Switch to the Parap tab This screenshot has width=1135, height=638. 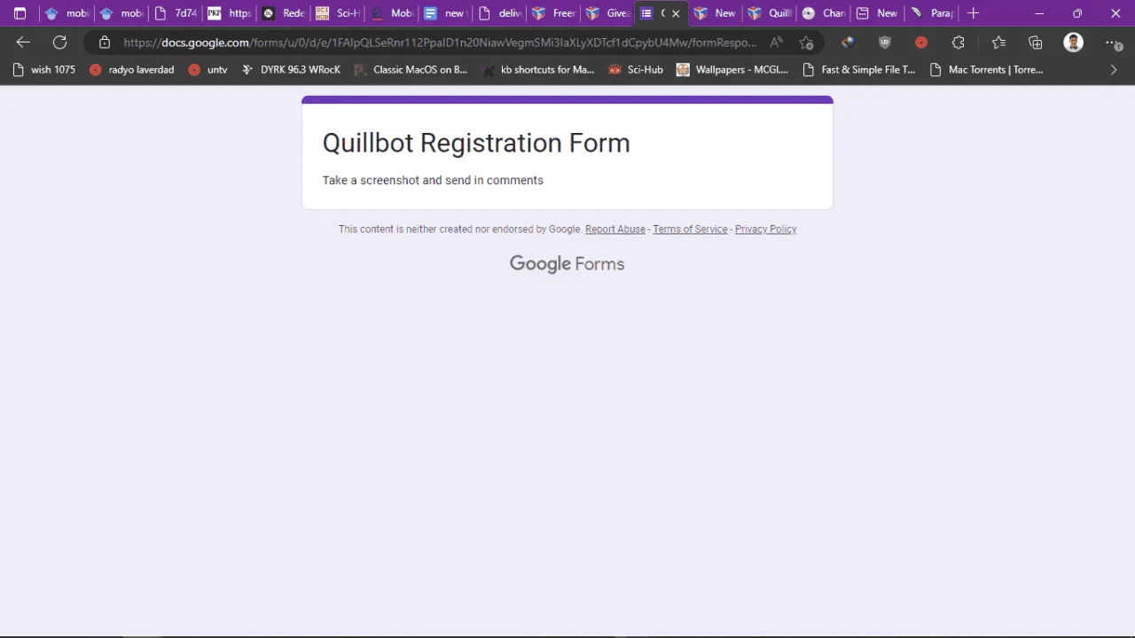coord(931,13)
